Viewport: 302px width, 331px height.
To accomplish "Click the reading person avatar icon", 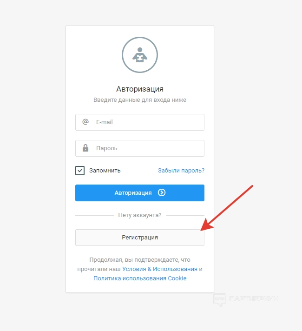I will click(x=140, y=55).
